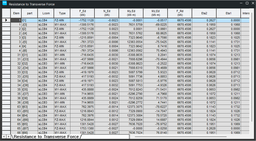Click the My,Ed value 7631.5759

[x=131, y=25]
